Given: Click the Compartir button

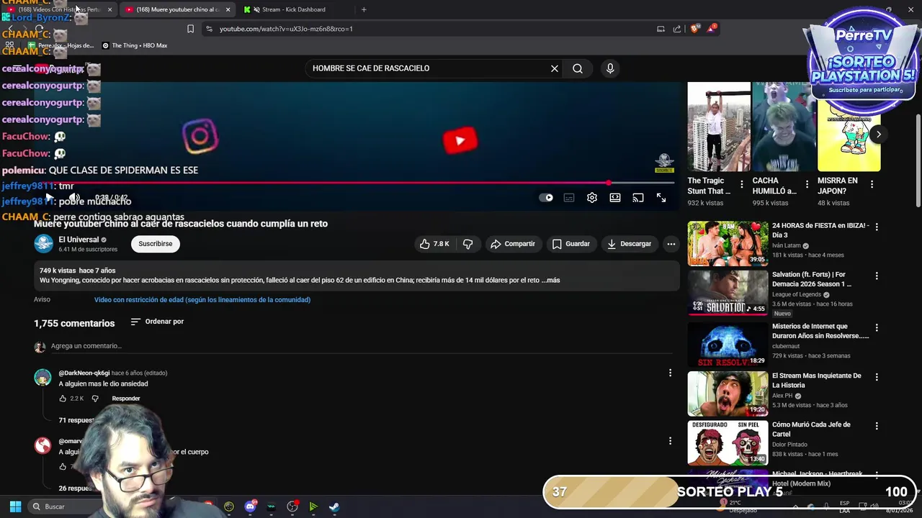Looking at the screenshot, I should (513, 244).
